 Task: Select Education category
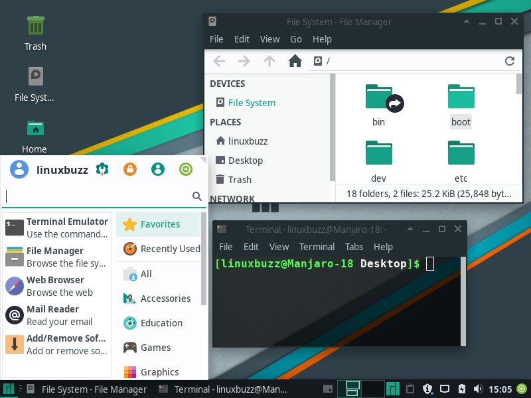coord(159,323)
